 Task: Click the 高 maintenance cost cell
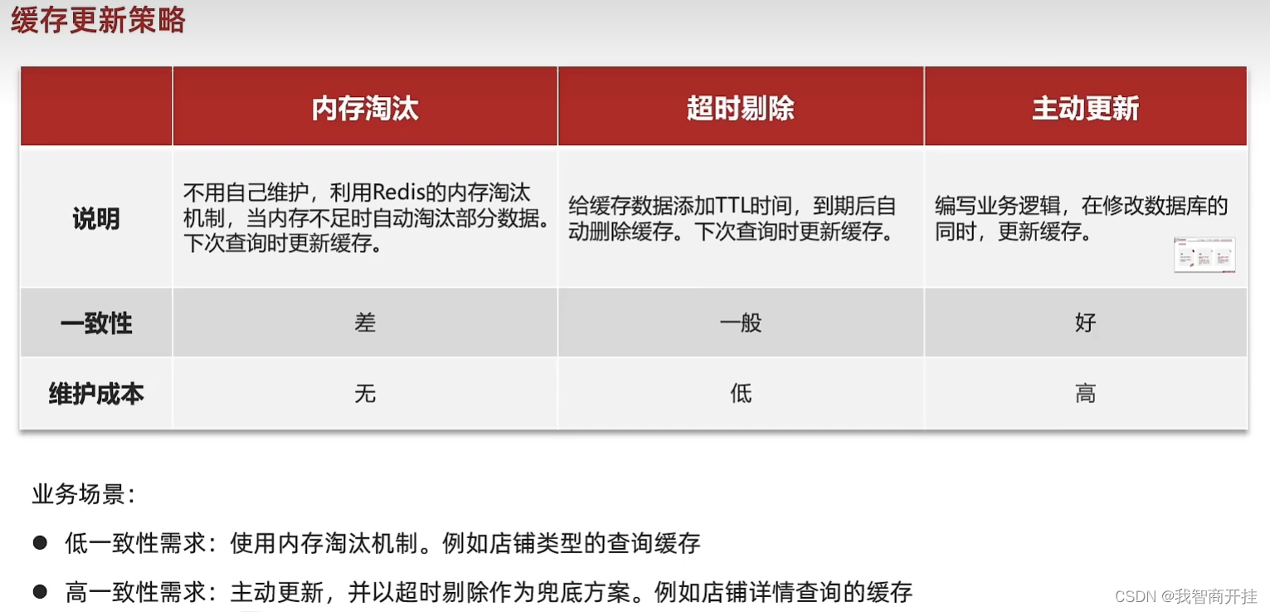point(1085,393)
